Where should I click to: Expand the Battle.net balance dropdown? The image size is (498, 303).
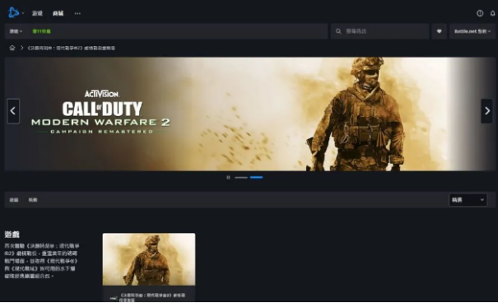[x=472, y=31]
